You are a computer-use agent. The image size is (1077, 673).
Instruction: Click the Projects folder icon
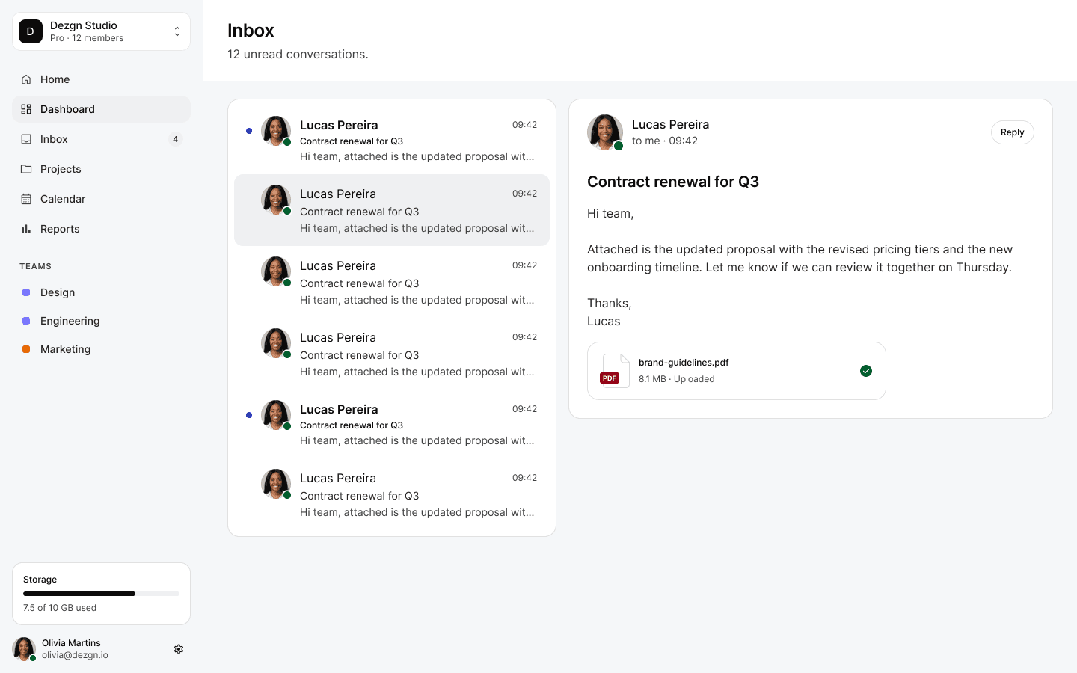26,169
